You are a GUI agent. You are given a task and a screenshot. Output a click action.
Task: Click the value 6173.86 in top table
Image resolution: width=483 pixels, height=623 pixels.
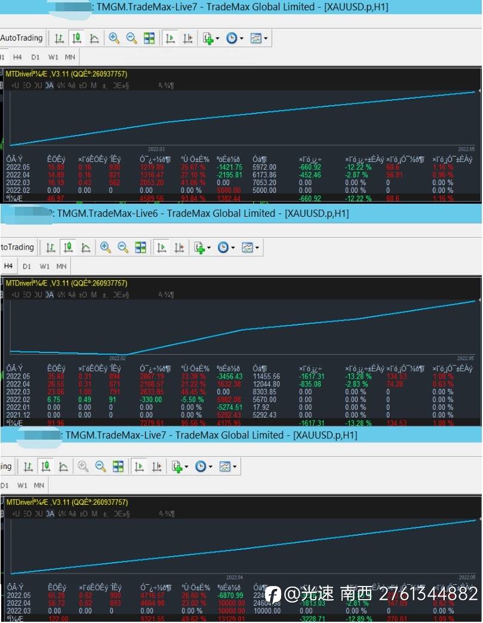264,175
